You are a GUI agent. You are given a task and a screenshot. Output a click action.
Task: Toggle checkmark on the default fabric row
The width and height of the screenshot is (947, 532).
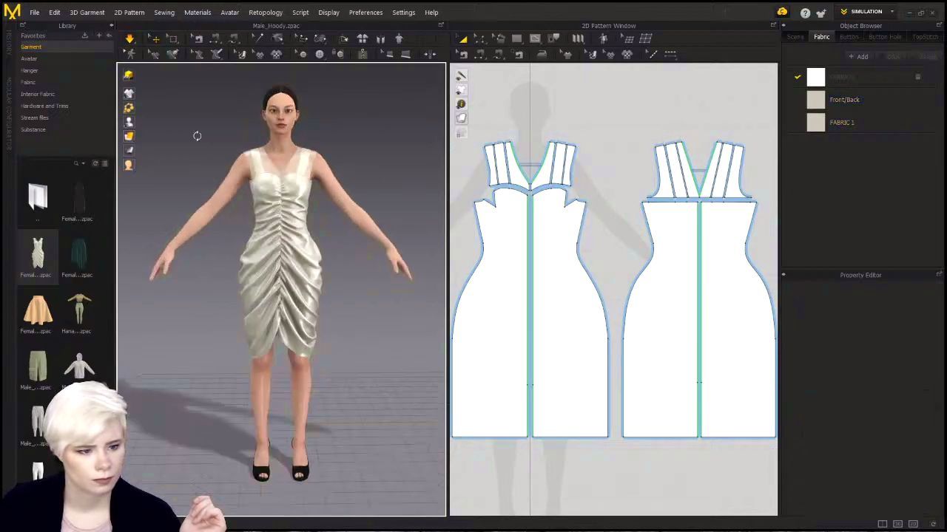click(x=798, y=77)
